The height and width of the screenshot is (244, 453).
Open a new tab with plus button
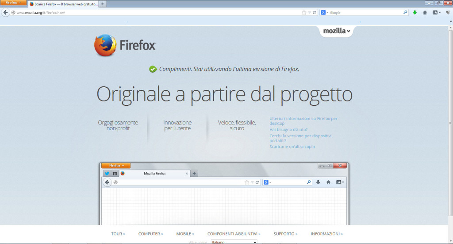(103, 4)
